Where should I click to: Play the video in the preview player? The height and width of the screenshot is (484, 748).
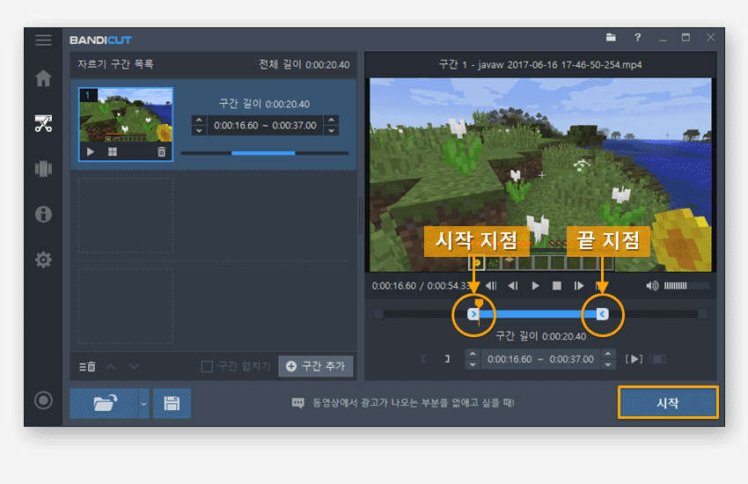(x=535, y=286)
